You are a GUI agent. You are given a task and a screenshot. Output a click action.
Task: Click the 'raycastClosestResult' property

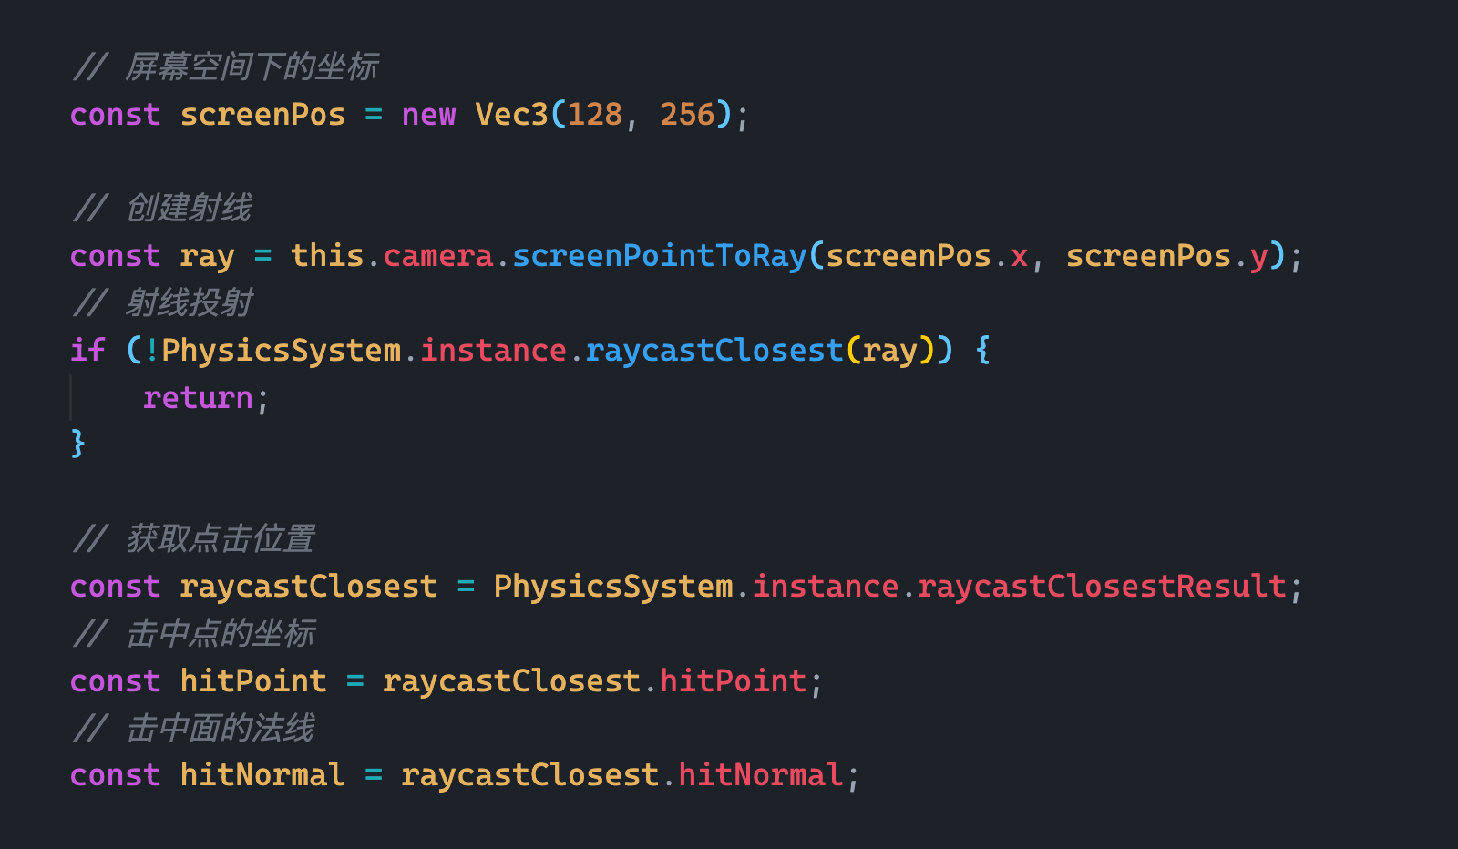click(x=1102, y=586)
